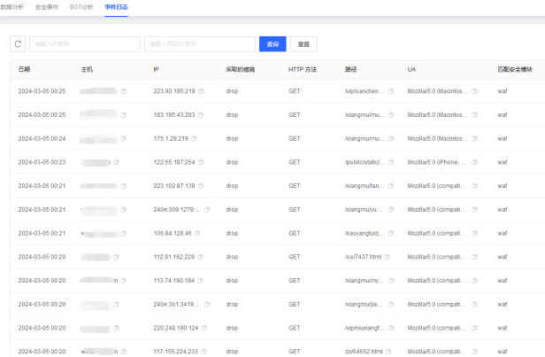Go to the BOT分析 tab
This screenshot has height=357, width=545.
[81, 7]
